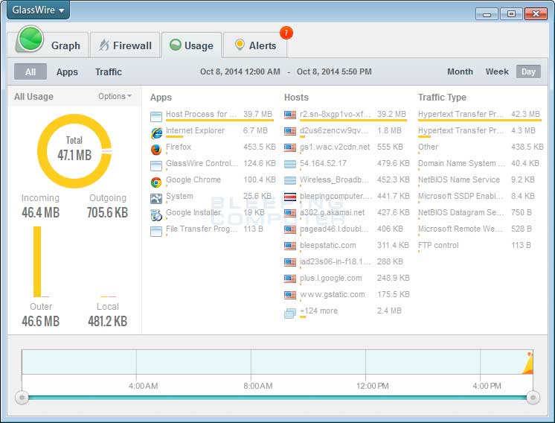Image resolution: width=555 pixels, height=423 pixels.
Task: Select the Traffic usage filter
Action: [109, 72]
